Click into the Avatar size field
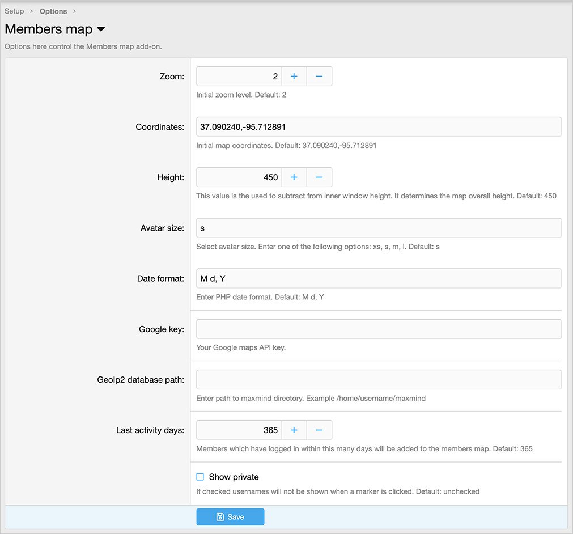Screen dimensions: 573x534 (379, 228)
